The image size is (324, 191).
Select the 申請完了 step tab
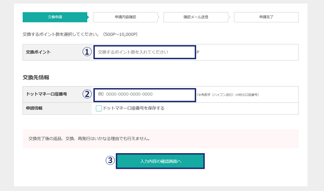pyautogui.click(x=266, y=17)
